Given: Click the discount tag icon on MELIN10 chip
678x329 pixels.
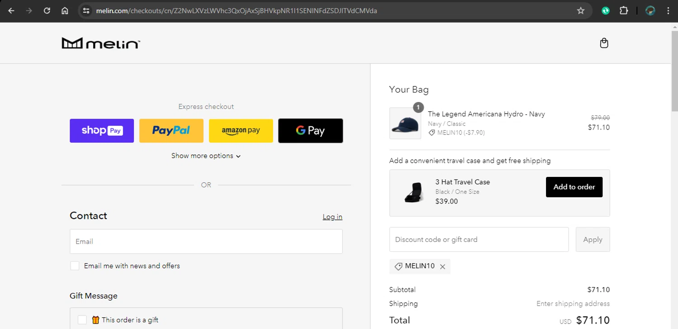Looking at the screenshot, I should coord(398,267).
